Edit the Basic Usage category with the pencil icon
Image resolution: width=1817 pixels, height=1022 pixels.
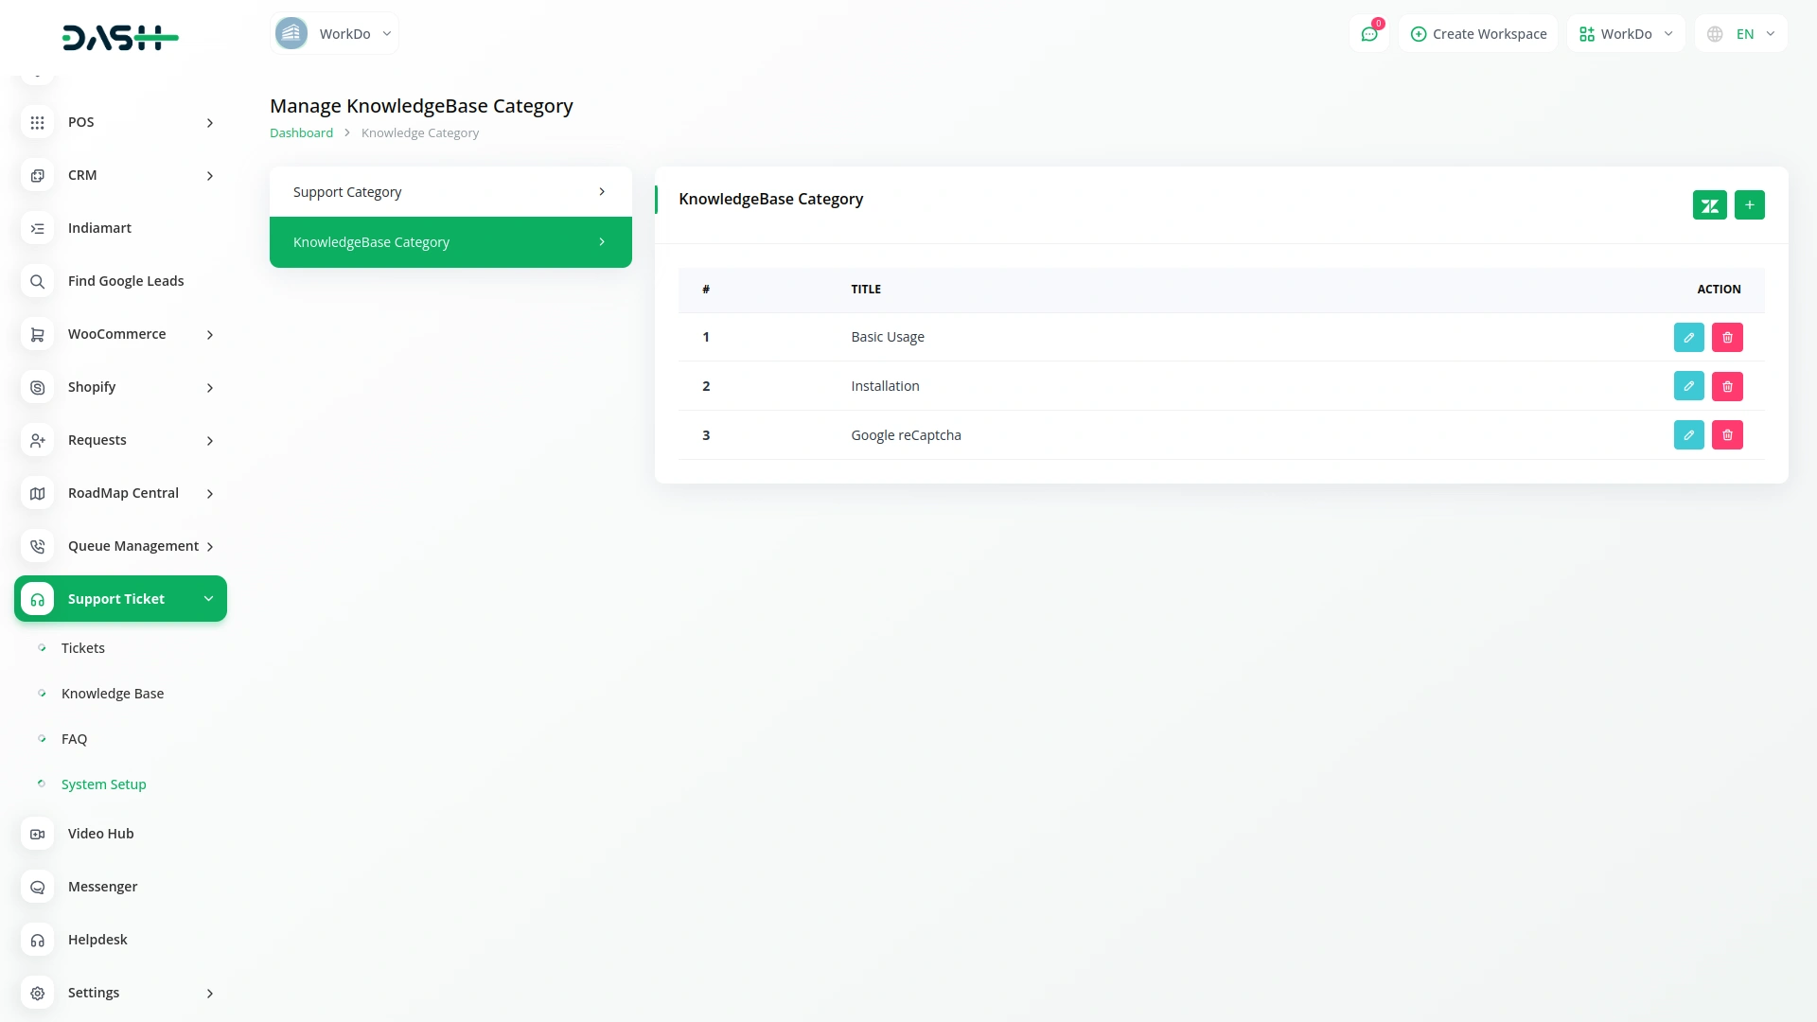[1688, 337]
